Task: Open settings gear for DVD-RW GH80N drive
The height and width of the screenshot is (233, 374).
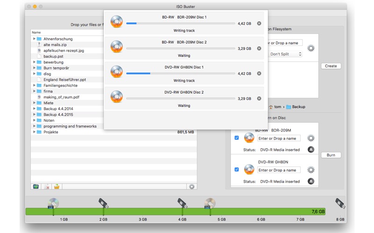Action: [x=311, y=170]
